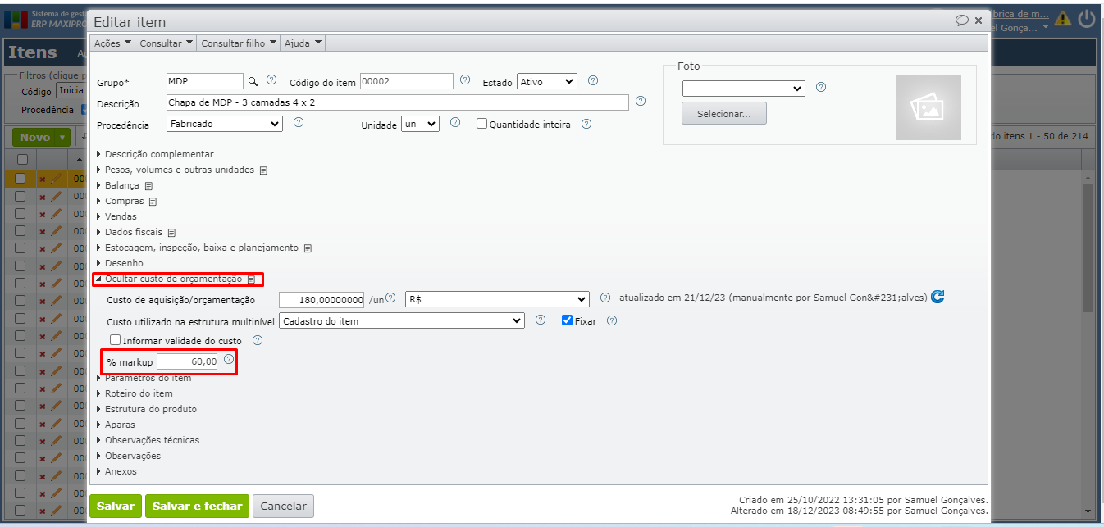Screen dimensions: 1104x527
Task: Click the photo placeholder thumbnail
Action: click(928, 107)
